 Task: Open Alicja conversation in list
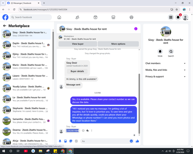click(x=26, y=142)
